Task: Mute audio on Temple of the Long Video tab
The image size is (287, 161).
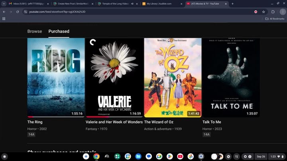Action: [x=132, y=4]
